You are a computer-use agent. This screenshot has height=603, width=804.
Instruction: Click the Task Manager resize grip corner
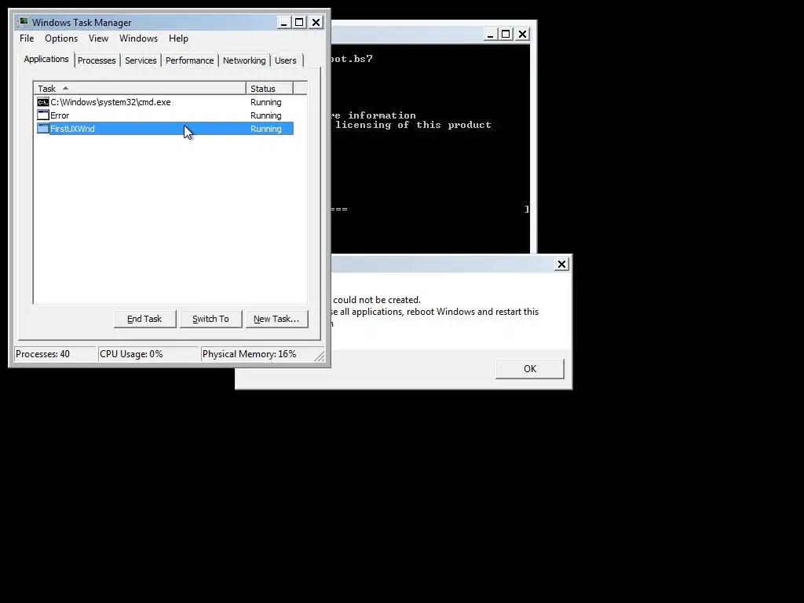pos(320,356)
